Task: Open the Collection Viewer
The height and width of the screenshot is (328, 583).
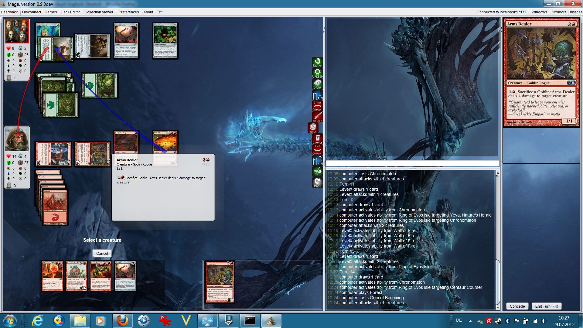Action: (x=99, y=12)
